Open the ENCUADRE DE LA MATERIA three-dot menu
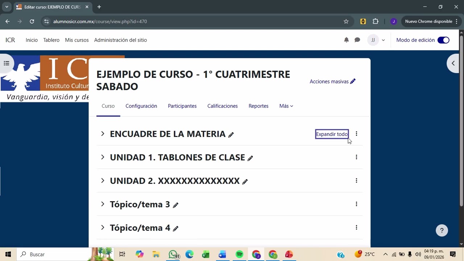Image resolution: width=464 pixels, height=261 pixels. point(356,134)
